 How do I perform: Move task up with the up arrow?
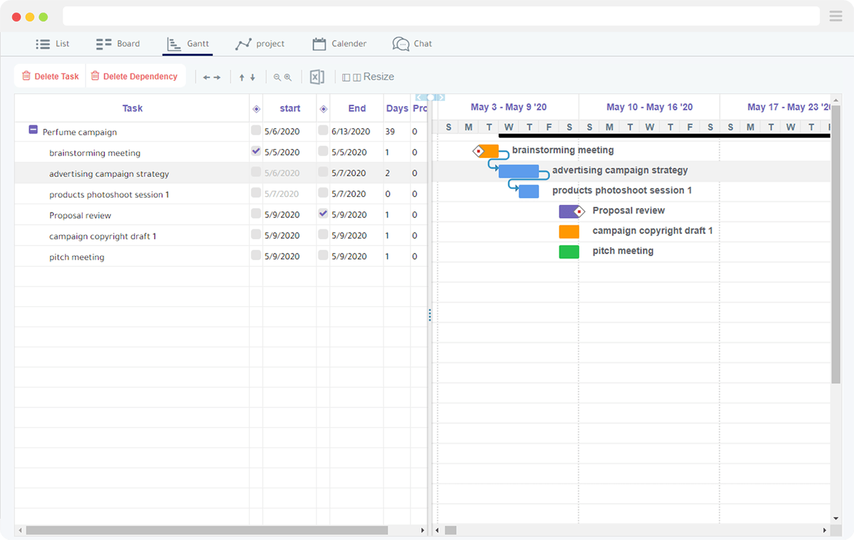pyautogui.click(x=242, y=77)
